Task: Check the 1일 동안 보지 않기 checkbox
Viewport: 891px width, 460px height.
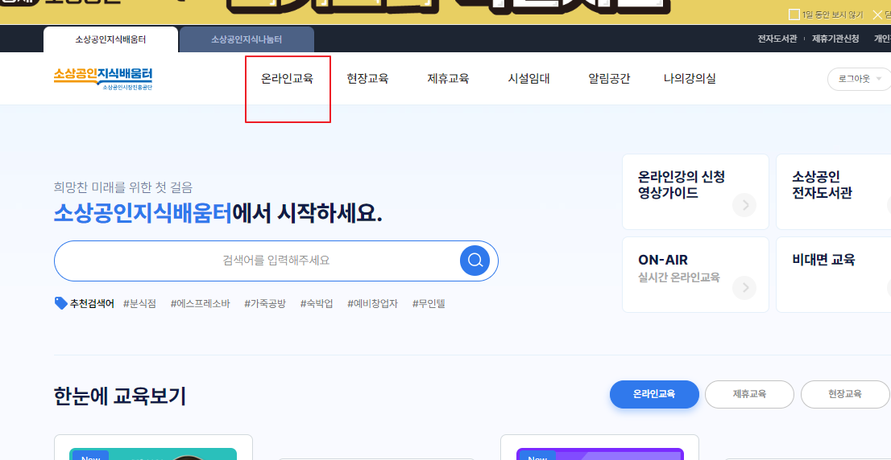Action: [x=794, y=14]
